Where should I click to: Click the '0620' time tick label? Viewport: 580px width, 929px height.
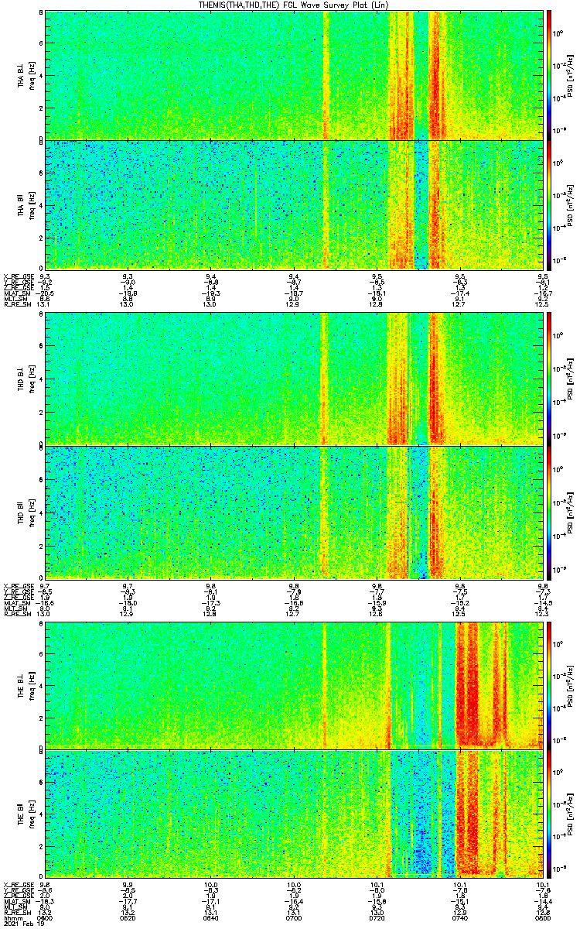[x=128, y=917]
